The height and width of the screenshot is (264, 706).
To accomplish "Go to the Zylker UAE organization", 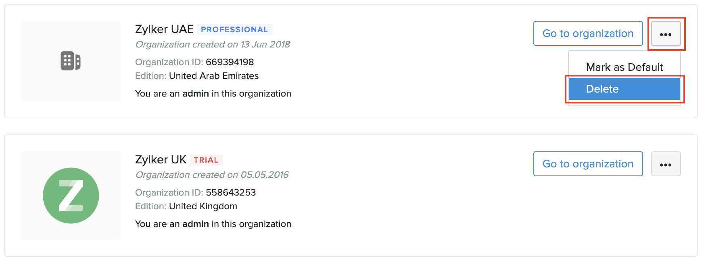I will coord(588,34).
